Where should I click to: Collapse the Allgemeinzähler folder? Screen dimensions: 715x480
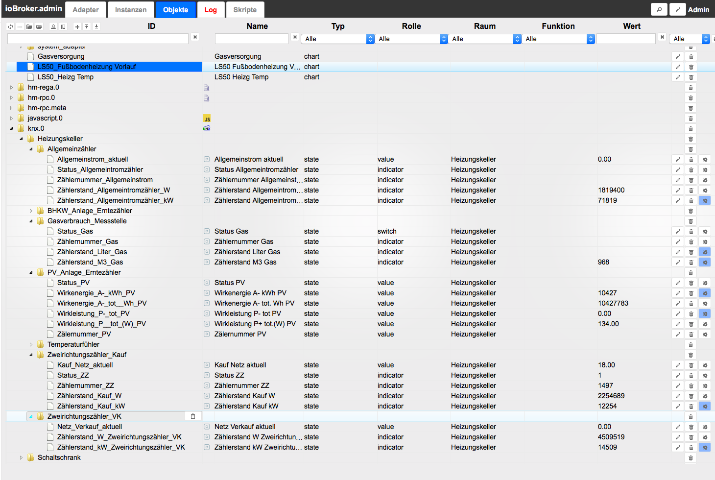click(x=31, y=149)
